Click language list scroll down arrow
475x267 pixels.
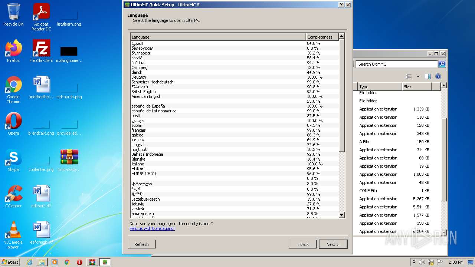point(341,215)
